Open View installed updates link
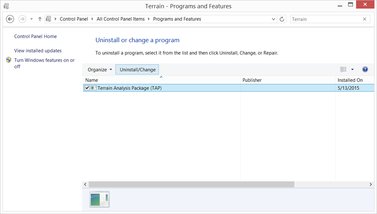377x214 pixels. 38,51
